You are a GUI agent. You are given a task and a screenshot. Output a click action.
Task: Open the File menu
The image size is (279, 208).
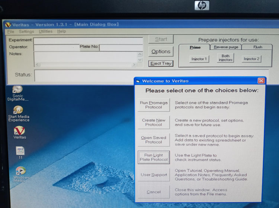pos(10,32)
